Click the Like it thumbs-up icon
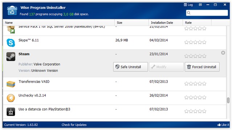Image resolution: width=232 pixels, height=130 pixels. click(219, 125)
